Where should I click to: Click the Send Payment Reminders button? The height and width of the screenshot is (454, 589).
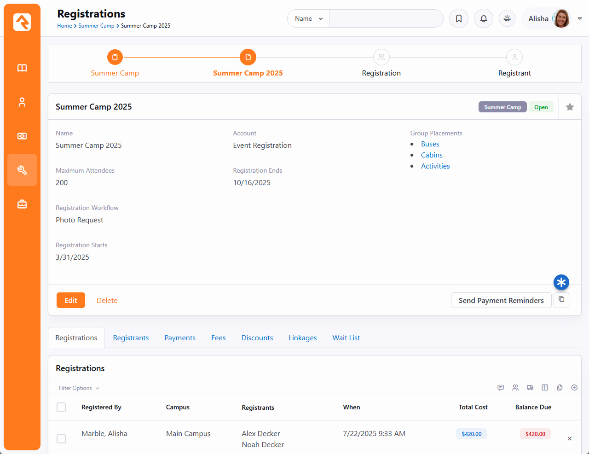(501, 300)
